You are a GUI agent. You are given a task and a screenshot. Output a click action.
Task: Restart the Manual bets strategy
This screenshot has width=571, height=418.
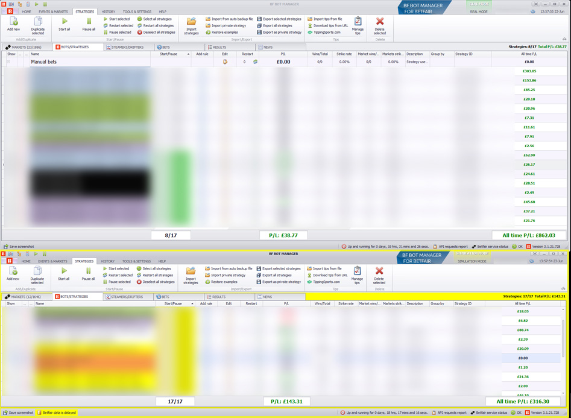tap(255, 62)
